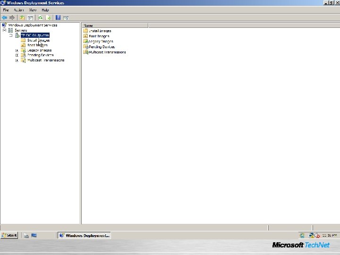Select Windows Deployment Services root tree label
Screen dimensions: 340x255
pyautogui.click(x=33, y=25)
